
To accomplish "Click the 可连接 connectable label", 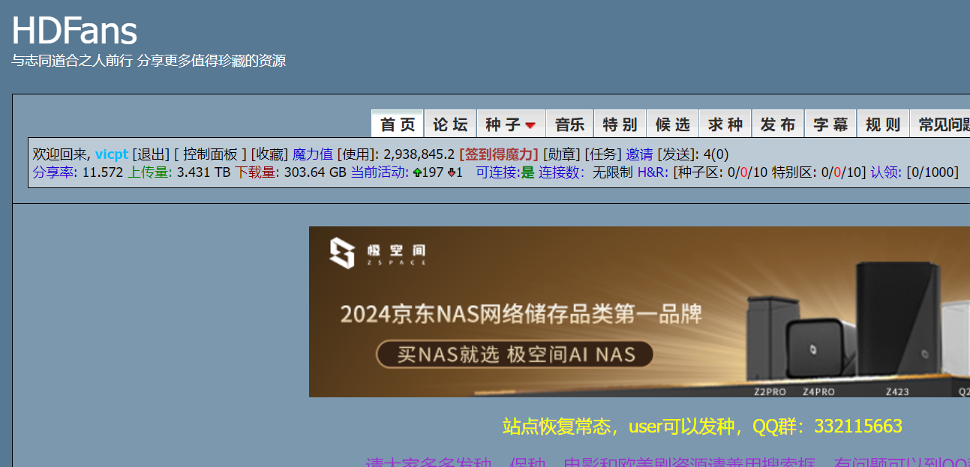I will (498, 172).
